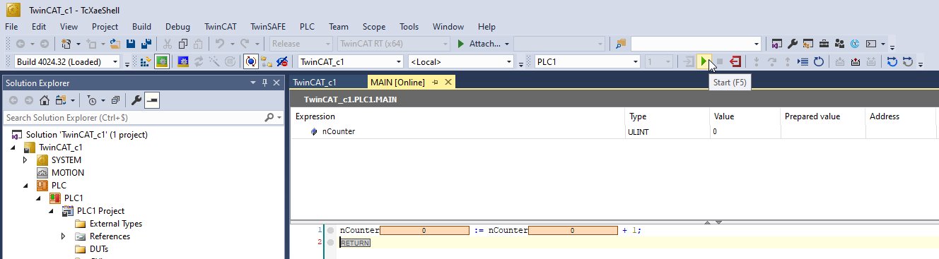The height and width of the screenshot is (259, 939).
Task: Click the Type column header
Action: 638,116
